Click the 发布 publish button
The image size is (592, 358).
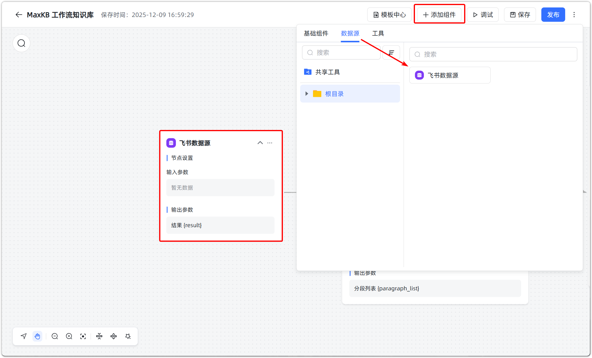click(x=553, y=14)
